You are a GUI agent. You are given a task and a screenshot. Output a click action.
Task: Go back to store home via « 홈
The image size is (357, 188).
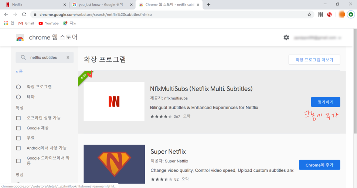(19, 71)
